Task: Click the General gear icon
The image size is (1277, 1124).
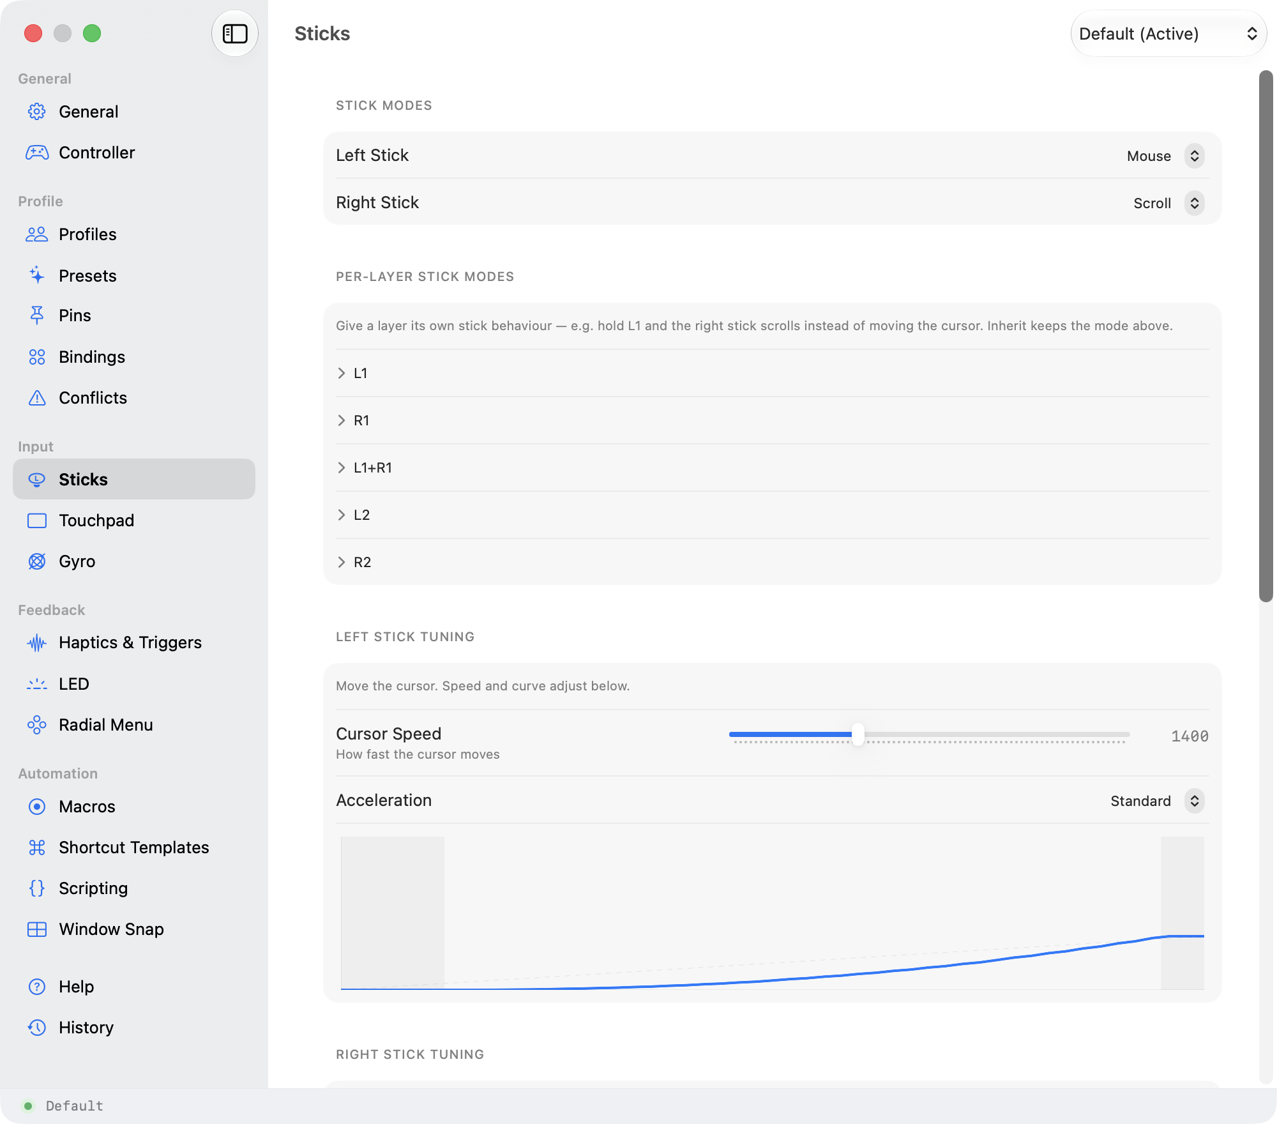Action: tap(37, 112)
